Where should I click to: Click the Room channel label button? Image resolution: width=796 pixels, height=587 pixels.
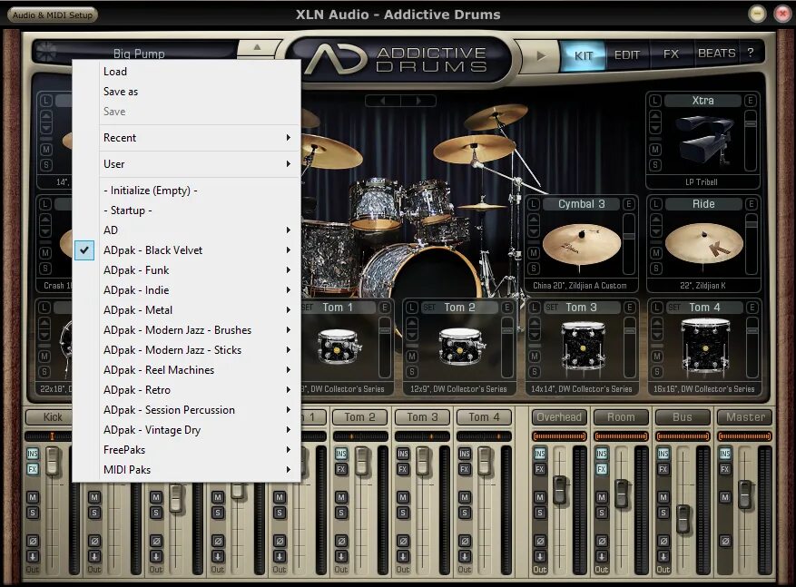point(621,417)
